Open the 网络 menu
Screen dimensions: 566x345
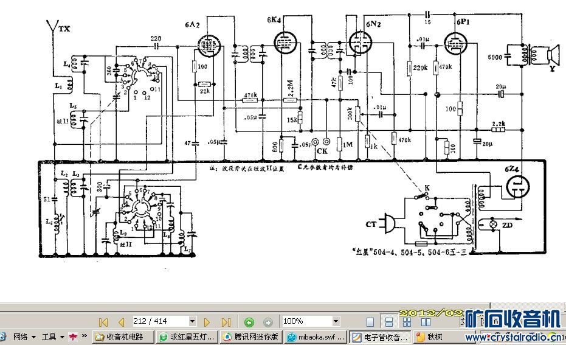pos(24,336)
